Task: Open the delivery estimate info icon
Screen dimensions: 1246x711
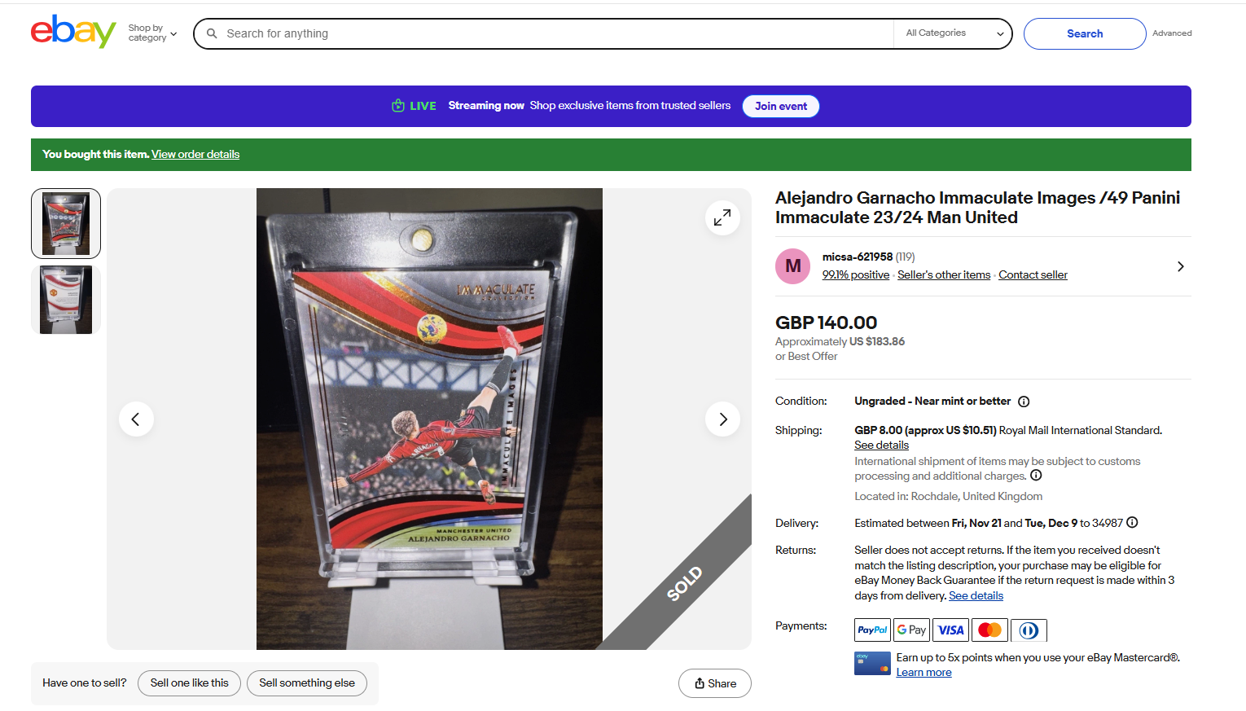Action: coord(1132,523)
